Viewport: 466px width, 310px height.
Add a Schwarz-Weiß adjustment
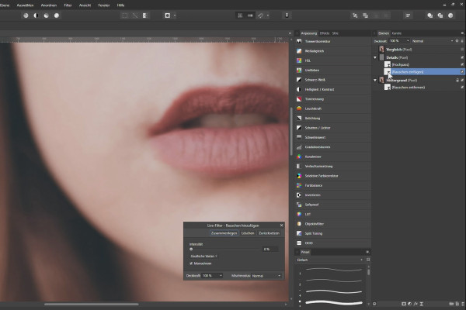tap(333, 80)
